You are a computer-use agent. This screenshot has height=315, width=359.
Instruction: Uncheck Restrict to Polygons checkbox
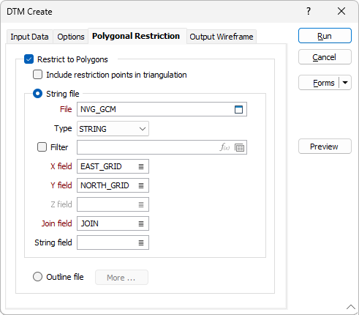click(29, 59)
